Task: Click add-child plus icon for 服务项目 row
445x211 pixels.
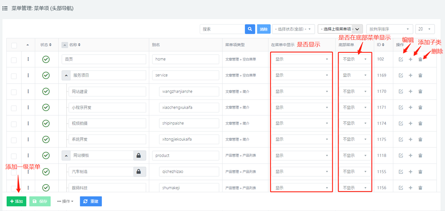Action: 410,76
